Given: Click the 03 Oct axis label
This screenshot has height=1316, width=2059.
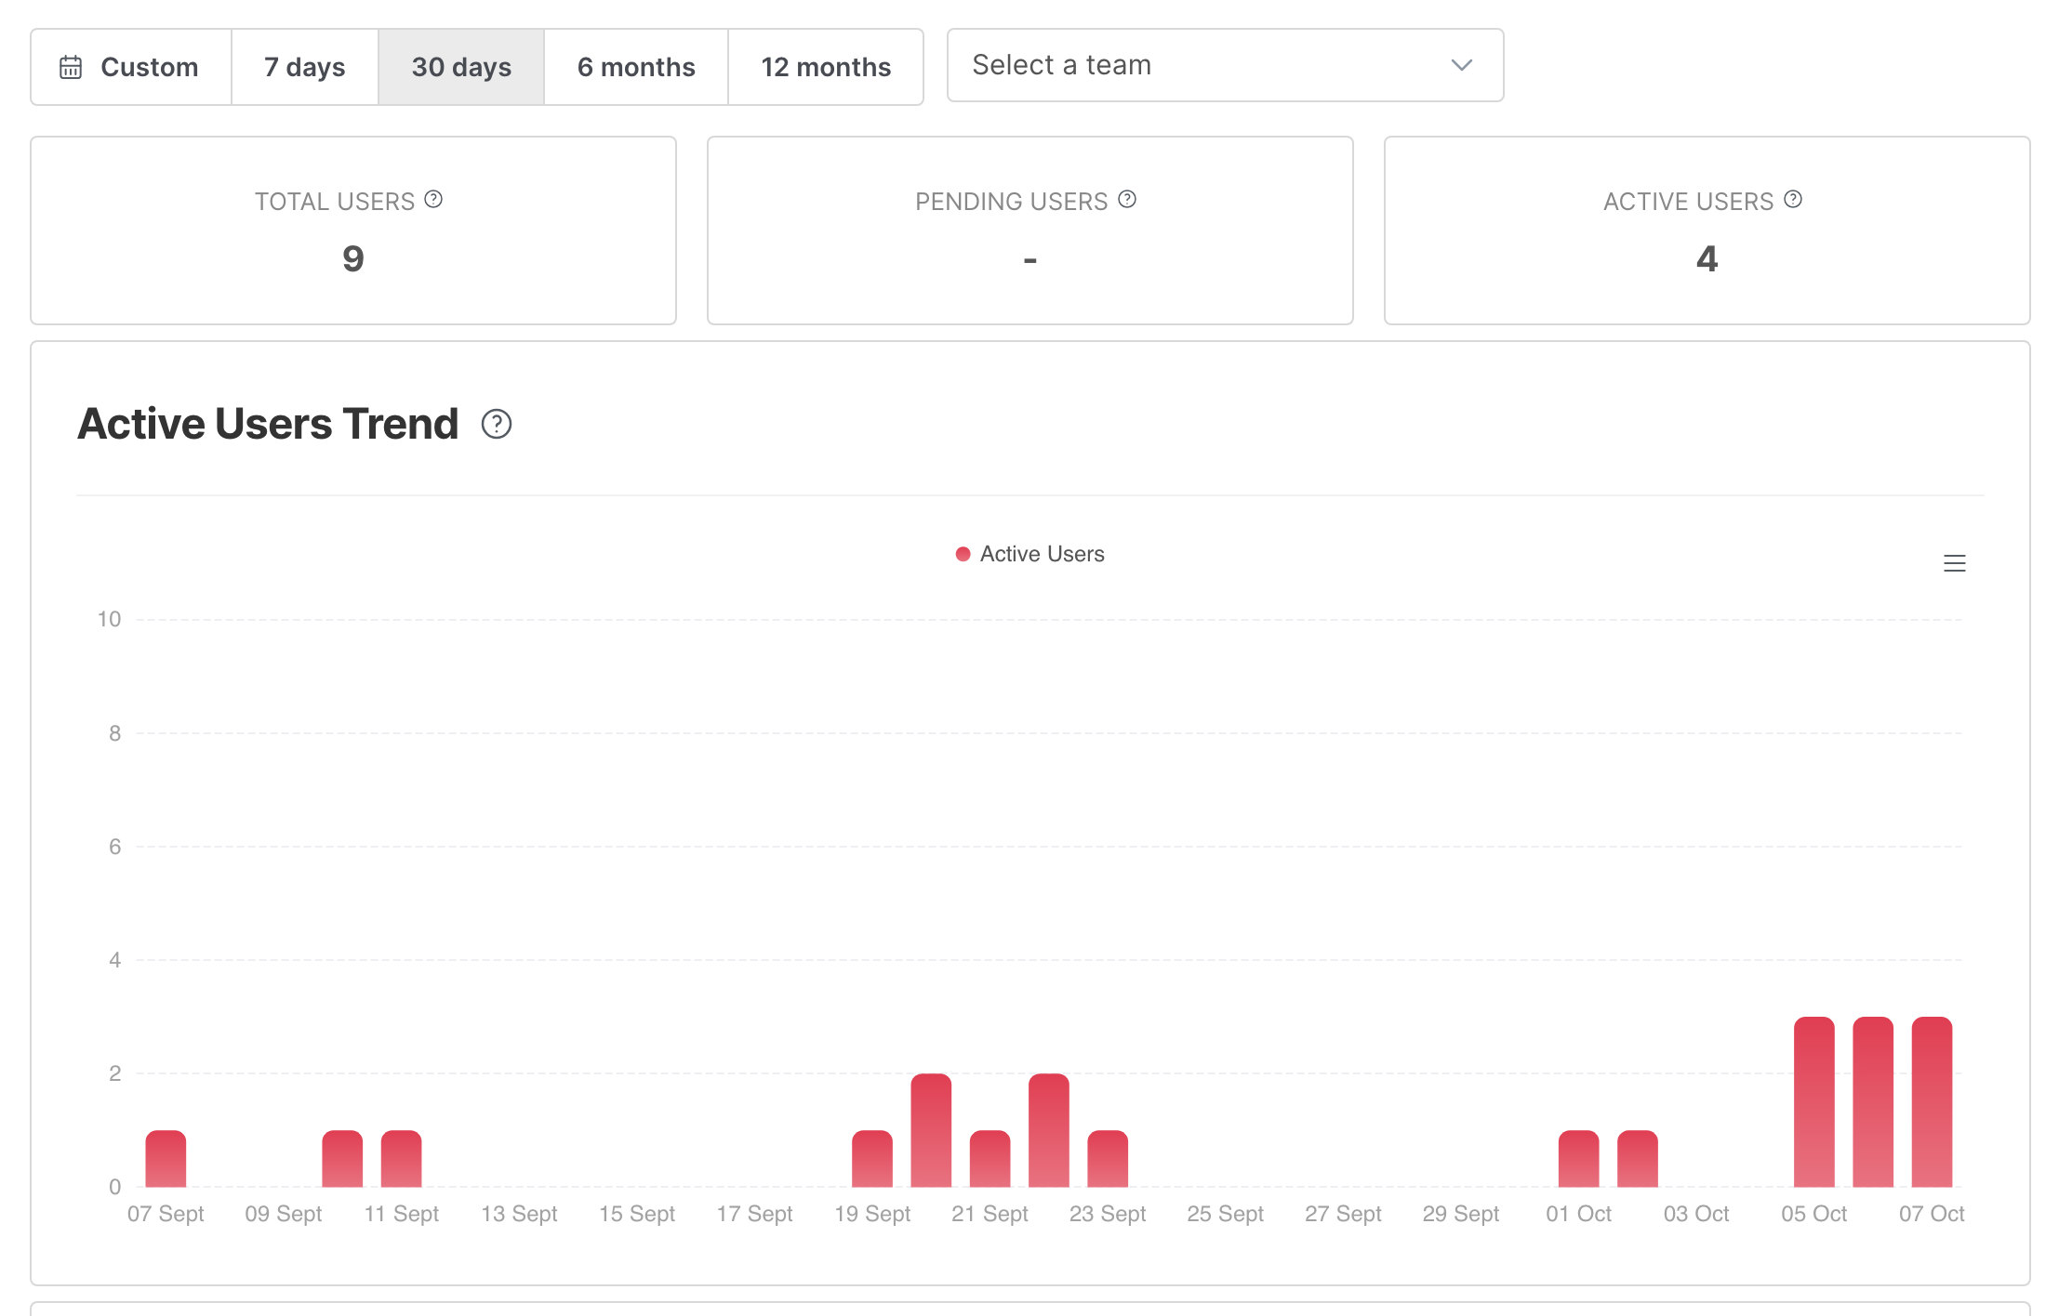Looking at the screenshot, I should 1696,1214.
